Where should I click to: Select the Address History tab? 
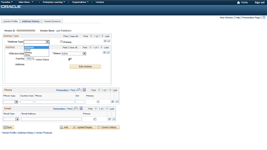30,21
